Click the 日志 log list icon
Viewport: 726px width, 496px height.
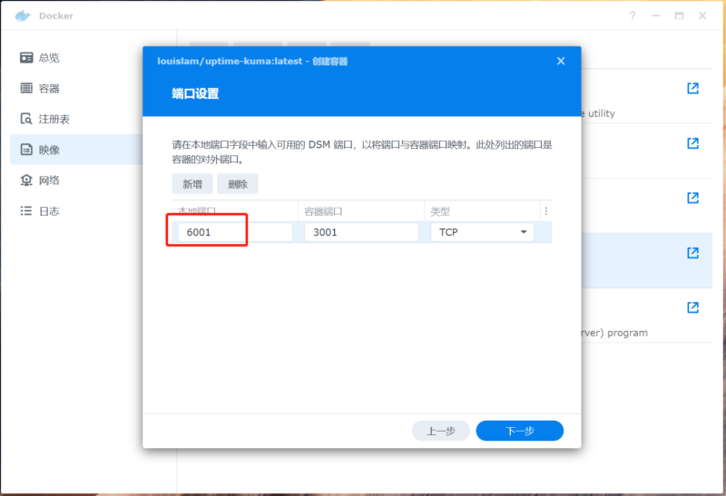pyautogui.click(x=26, y=211)
